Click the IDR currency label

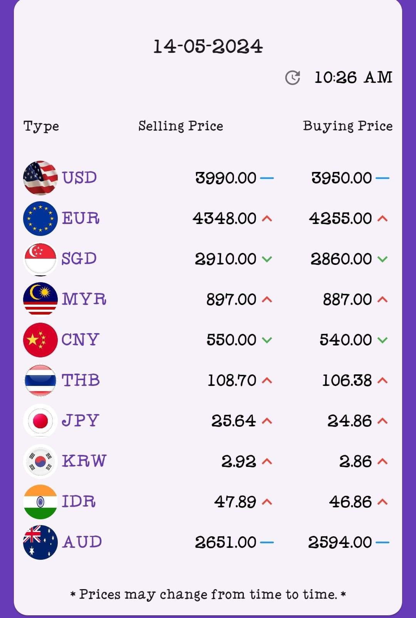coord(79,502)
